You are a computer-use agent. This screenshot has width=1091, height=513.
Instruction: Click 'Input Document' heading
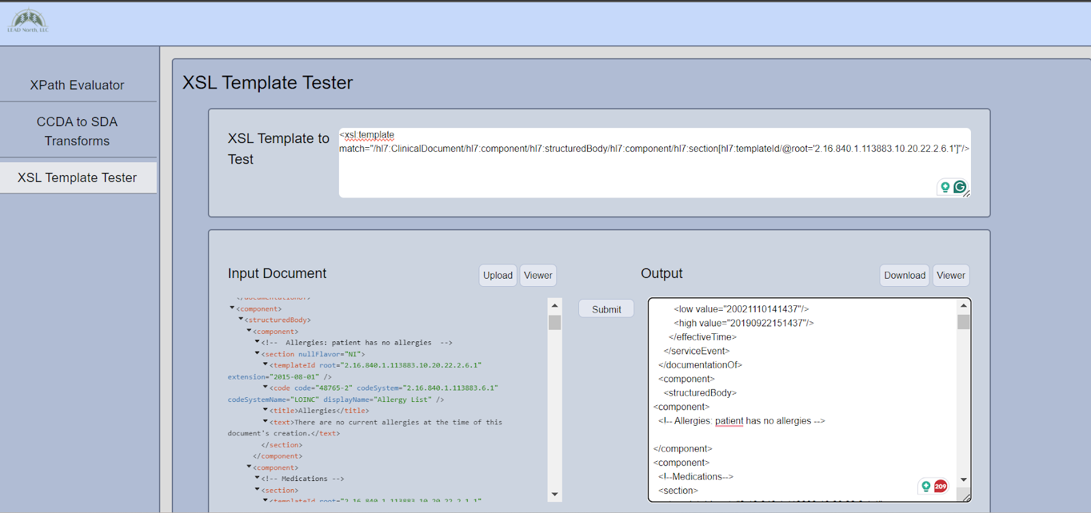pyautogui.click(x=277, y=273)
